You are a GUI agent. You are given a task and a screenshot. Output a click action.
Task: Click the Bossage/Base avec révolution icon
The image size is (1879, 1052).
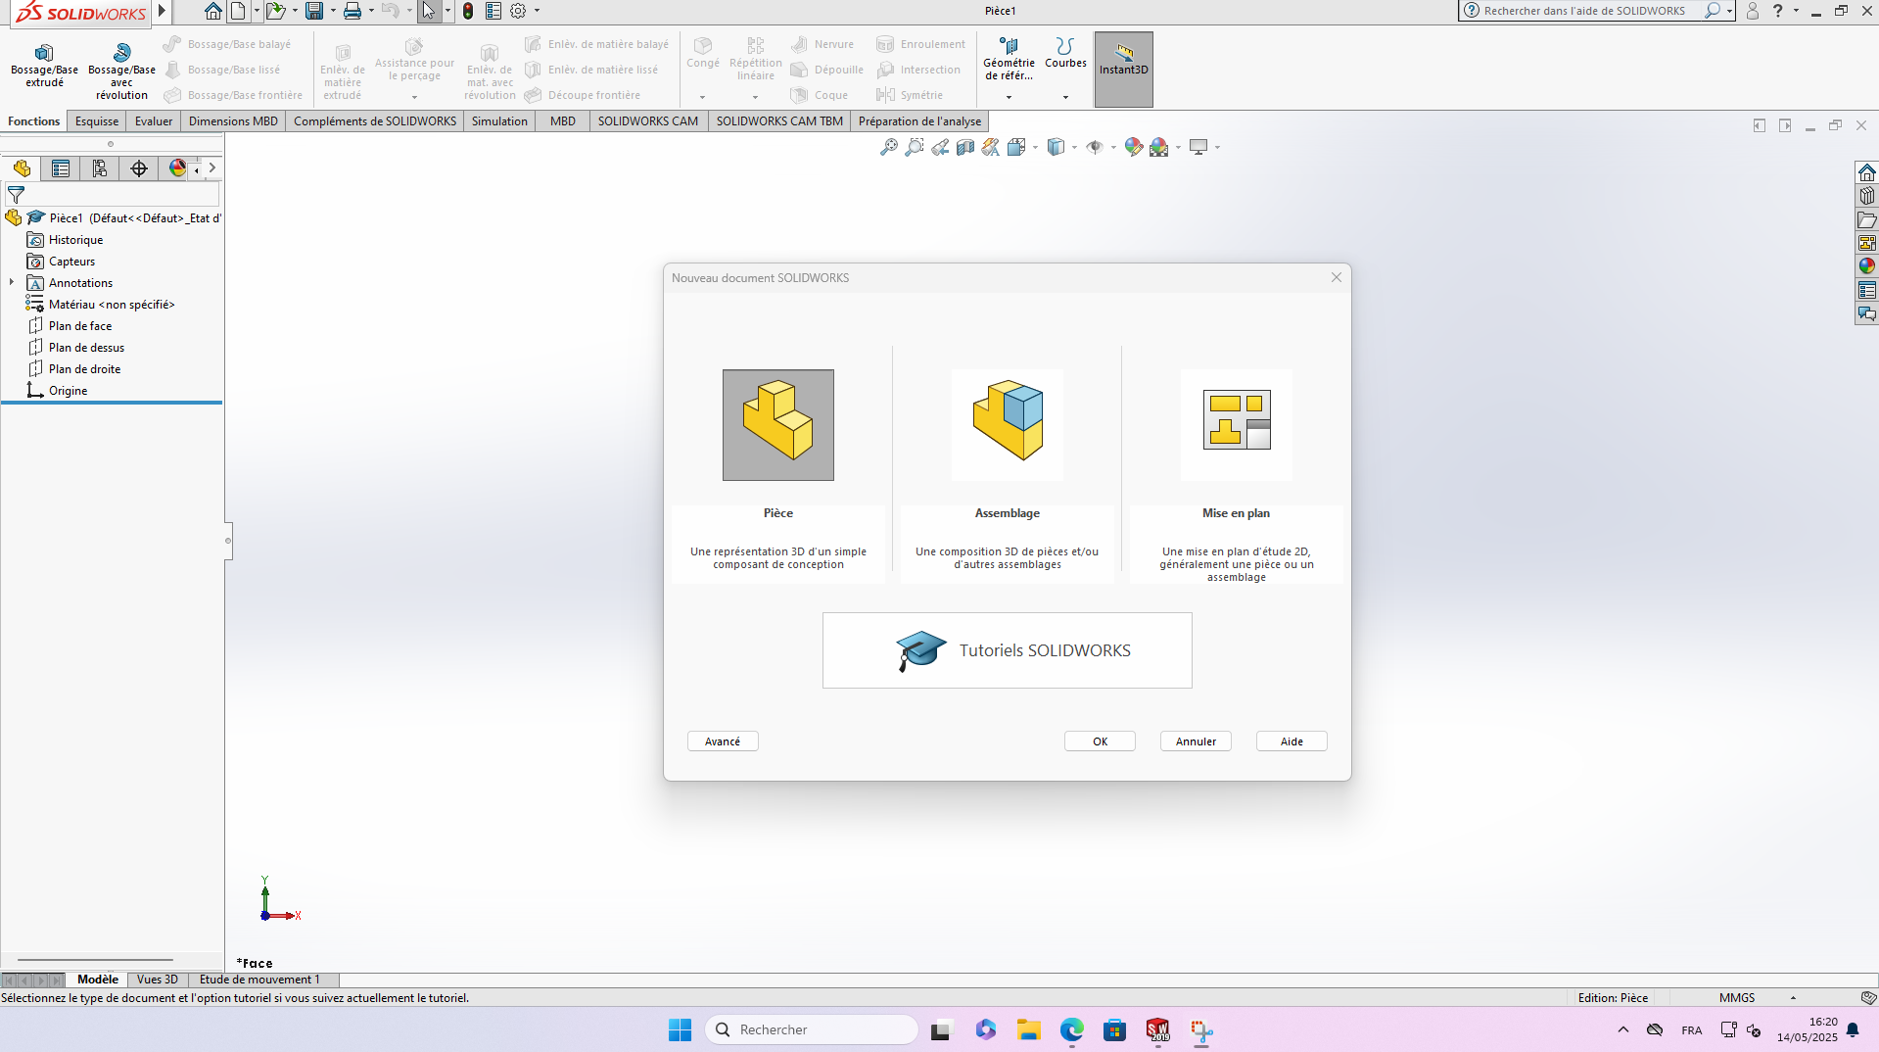click(121, 53)
